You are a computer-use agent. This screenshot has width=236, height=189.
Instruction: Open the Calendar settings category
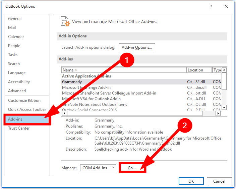16,37
